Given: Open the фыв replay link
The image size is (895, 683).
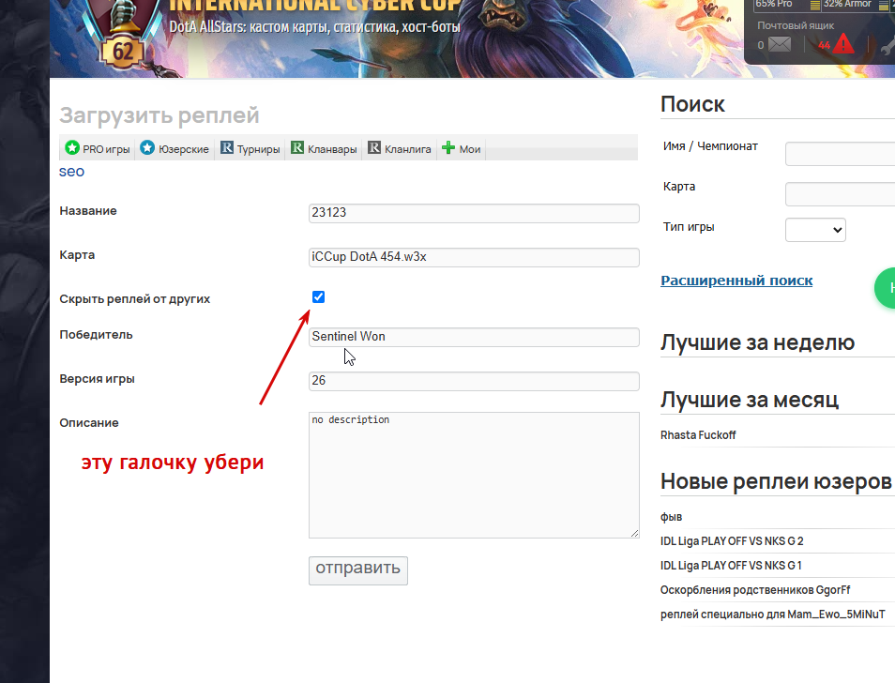Looking at the screenshot, I should (x=671, y=517).
